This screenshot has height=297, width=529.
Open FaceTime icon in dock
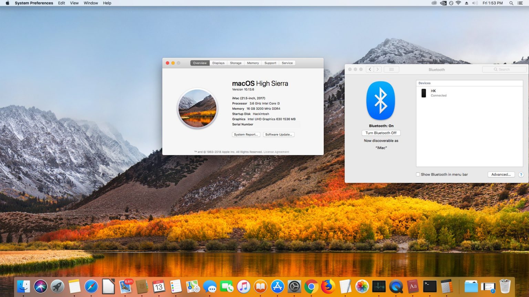[x=227, y=286]
